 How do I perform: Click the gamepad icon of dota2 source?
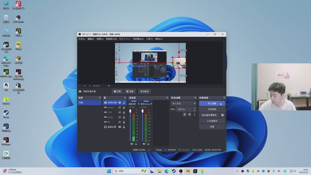tap(105, 107)
